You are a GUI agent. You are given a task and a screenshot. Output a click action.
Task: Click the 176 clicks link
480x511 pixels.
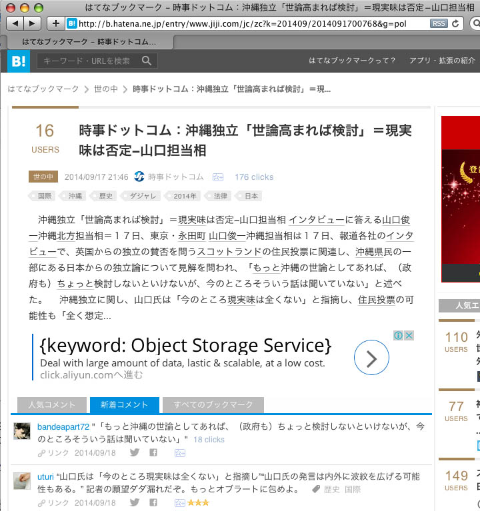click(x=254, y=177)
